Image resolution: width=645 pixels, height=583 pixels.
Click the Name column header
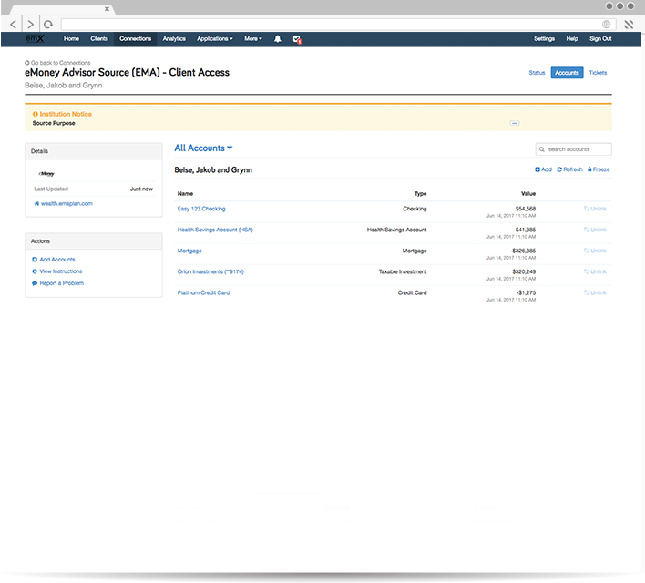185,193
